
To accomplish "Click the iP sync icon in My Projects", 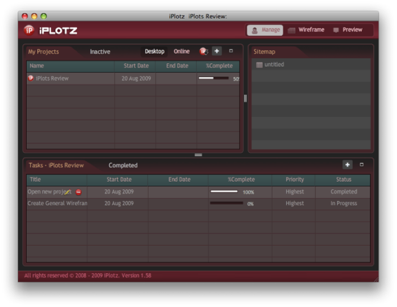I will click(204, 52).
